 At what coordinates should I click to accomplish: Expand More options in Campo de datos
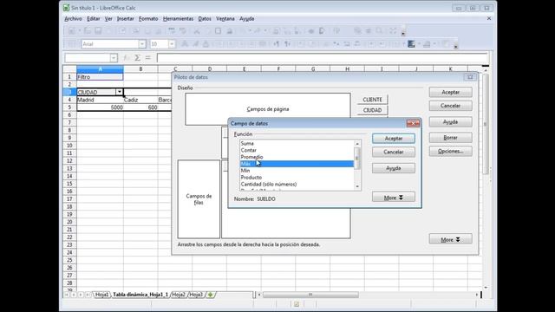[x=393, y=198]
